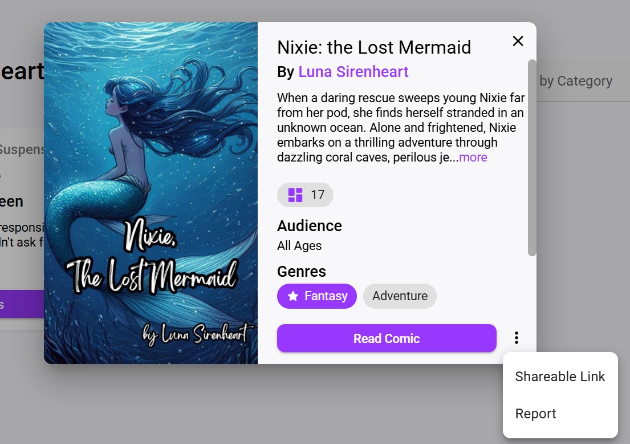630x444 pixels.
Task: Click the comic description paragraph
Action: click(x=401, y=127)
